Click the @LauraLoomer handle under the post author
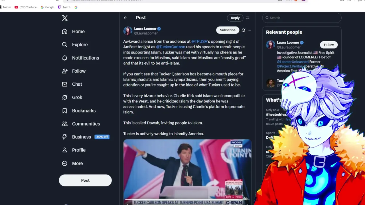The height and width of the screenshot is (205, 365). click(x=146, y=33)
